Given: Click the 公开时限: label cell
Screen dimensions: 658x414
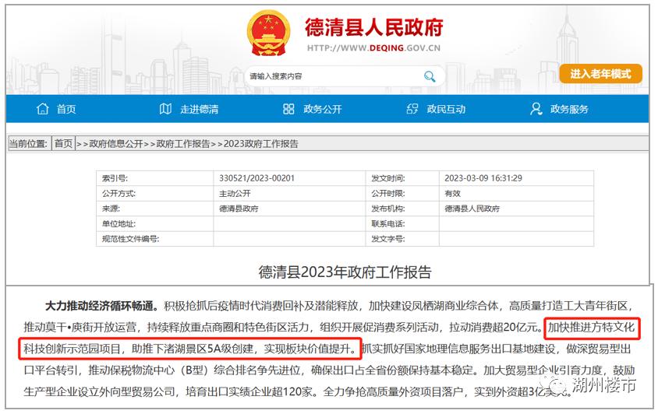Looking at the screenshot, I should coord(402,193).
